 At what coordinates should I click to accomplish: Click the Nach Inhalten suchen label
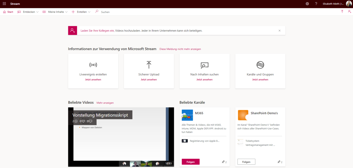(x=204, y=75)
